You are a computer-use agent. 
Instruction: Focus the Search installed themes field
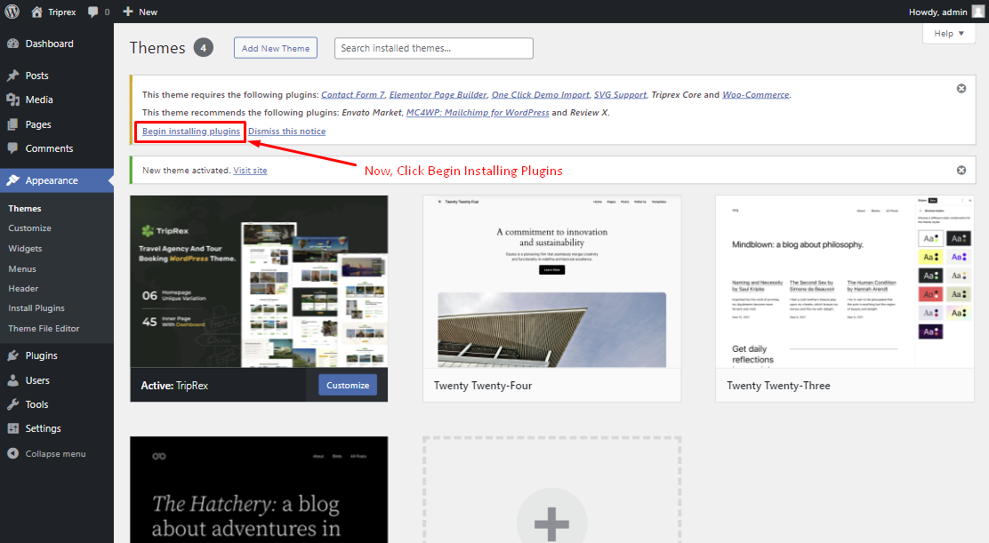click(433, 48)
